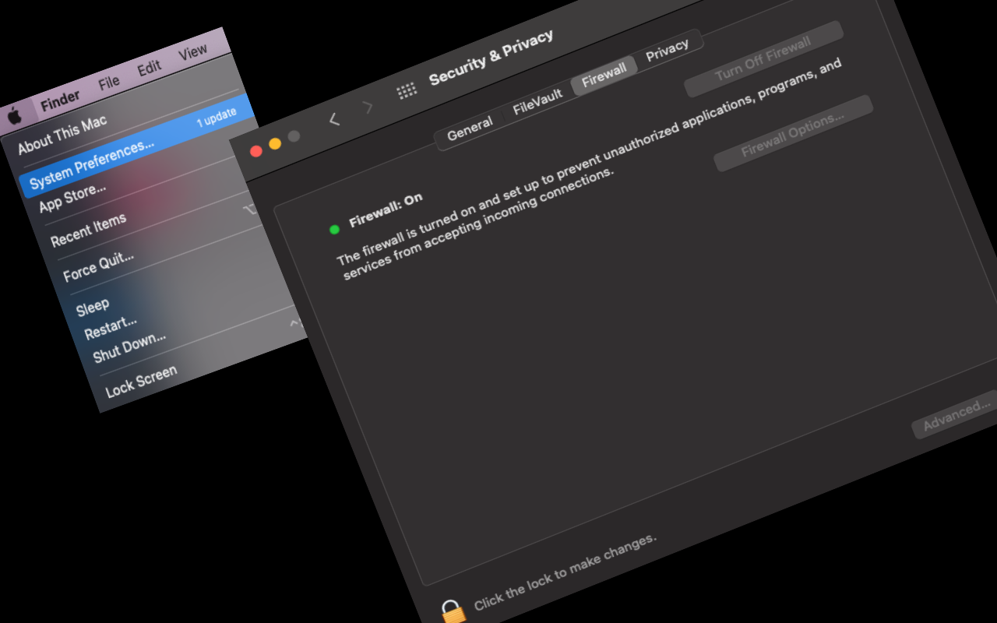The height and width of the screenshot is (623, 997).
Task: Click the 1 update badge
Action: [217, 117]
